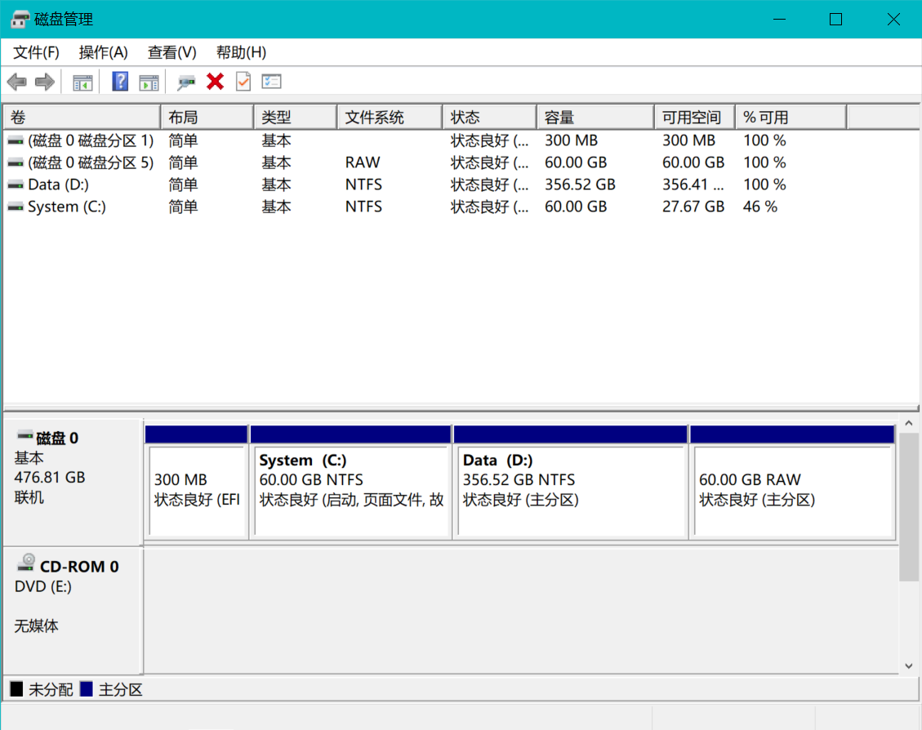Open Help via the question mark icon
922x730 pixels.
coord(120,82)
